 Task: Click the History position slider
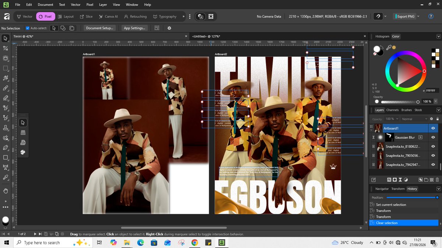point(412,197)
